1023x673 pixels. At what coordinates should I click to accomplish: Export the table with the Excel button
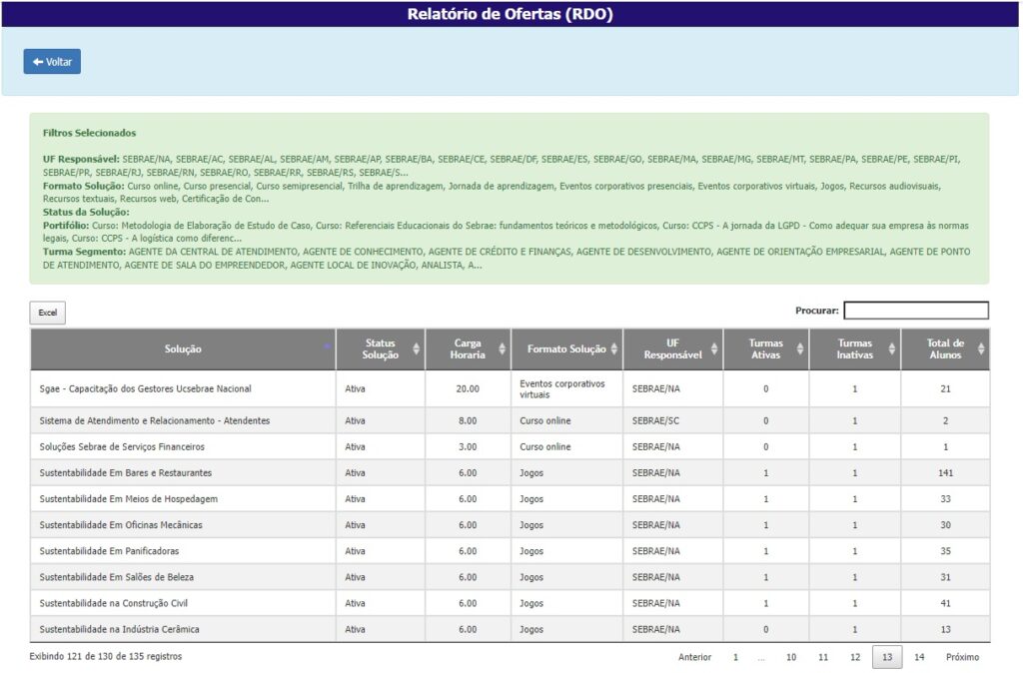pyautogui.click(x=47, y=314)
